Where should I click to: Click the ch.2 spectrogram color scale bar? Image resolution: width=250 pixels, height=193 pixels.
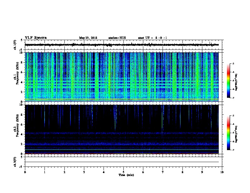(228, 133)
